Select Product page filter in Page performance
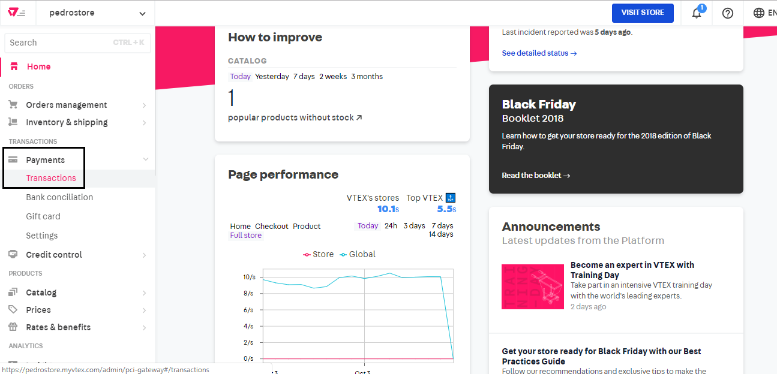The image size is (777, 374). coord(307,226)
